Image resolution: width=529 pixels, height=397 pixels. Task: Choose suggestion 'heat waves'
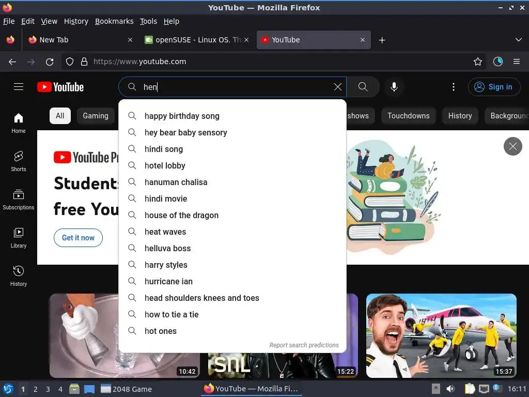point(232,232)
